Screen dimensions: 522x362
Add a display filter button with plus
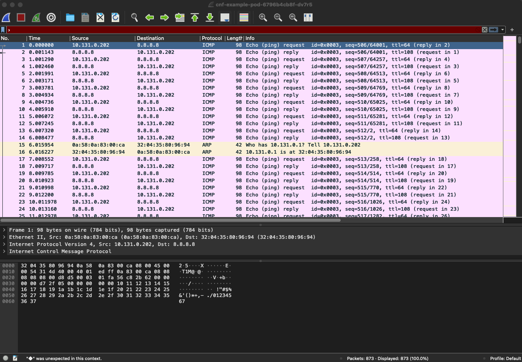(x=512, y=30)
